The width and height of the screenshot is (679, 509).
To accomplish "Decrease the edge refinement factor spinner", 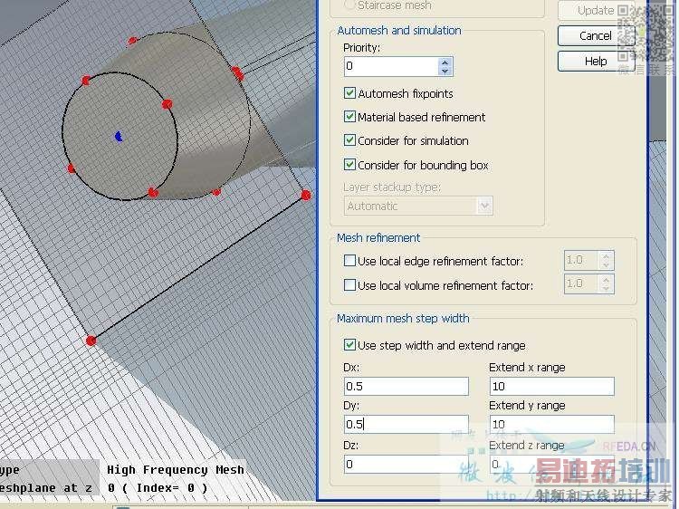I will click(607, 264).
